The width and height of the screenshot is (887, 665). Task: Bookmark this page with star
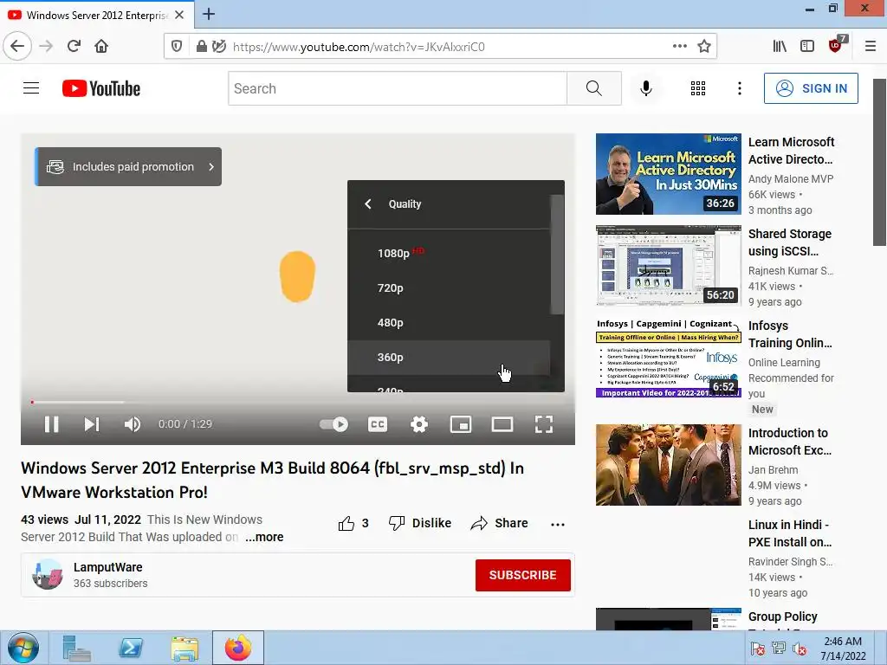coord(703,46)
